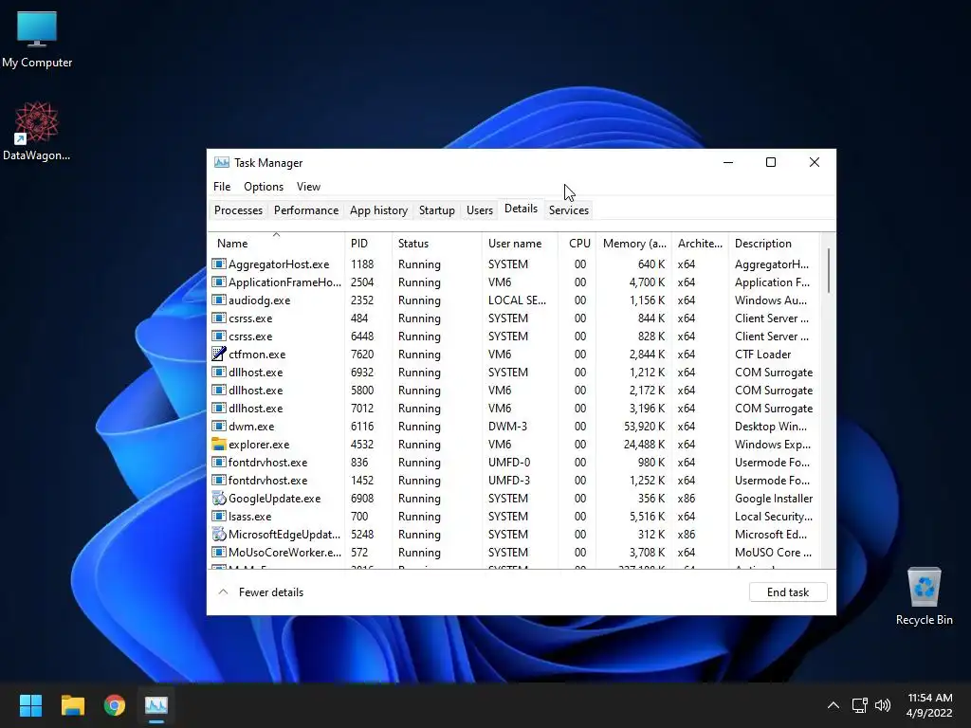Open the volume speaker tray icon
971x728 pixels.
tap(883, 705)
